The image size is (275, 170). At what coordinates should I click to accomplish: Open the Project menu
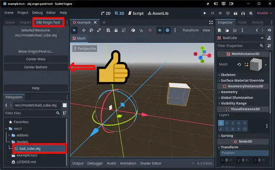pos(23,13)
